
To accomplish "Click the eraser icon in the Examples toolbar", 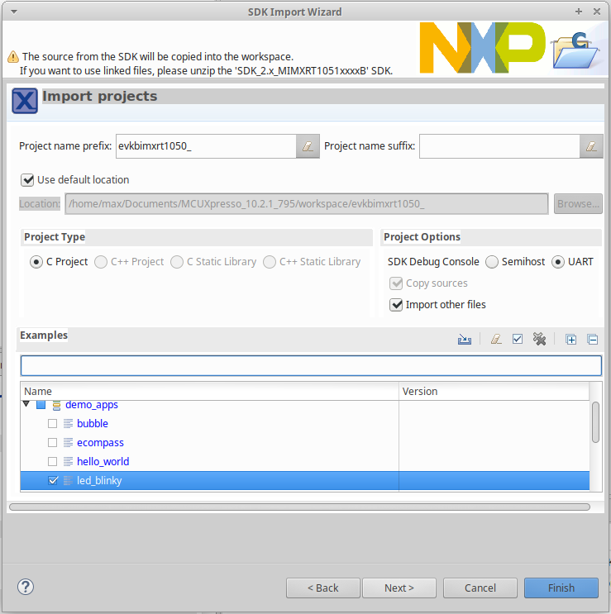I will [x=496, y=339].
